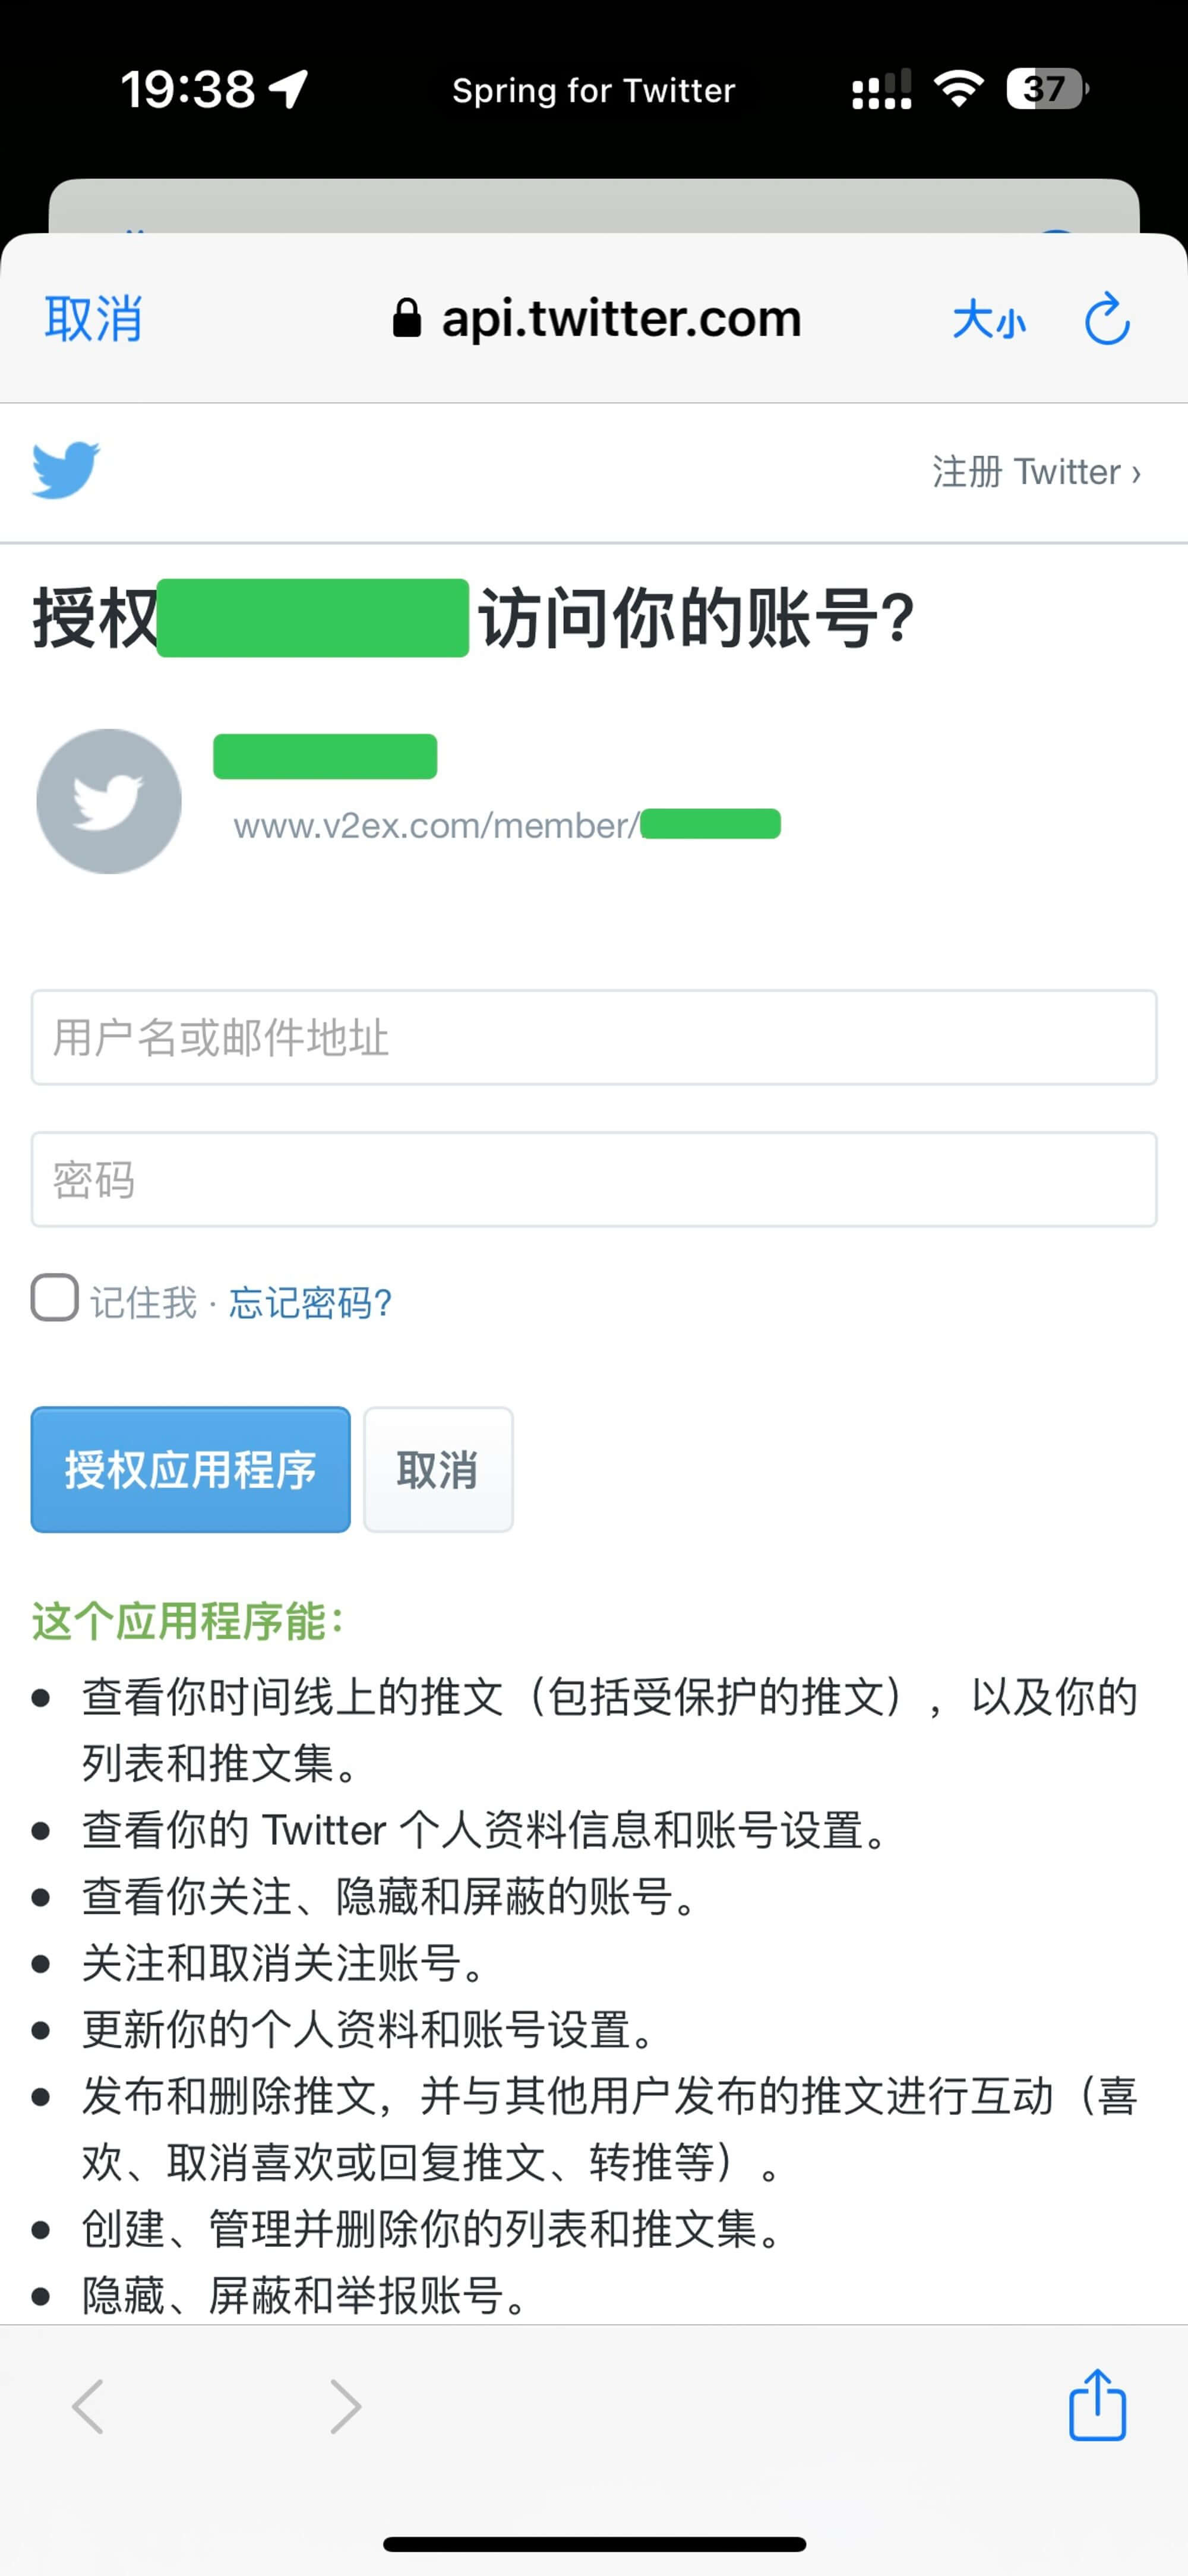
Task: Click the Twitter bird logo
Action: [x=66, y=470]
